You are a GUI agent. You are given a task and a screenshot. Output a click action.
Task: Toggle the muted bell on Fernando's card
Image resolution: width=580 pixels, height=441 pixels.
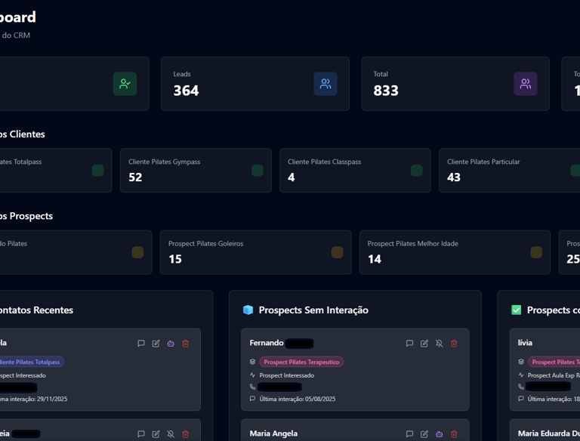pyautogui.click(x=439, y=344)
